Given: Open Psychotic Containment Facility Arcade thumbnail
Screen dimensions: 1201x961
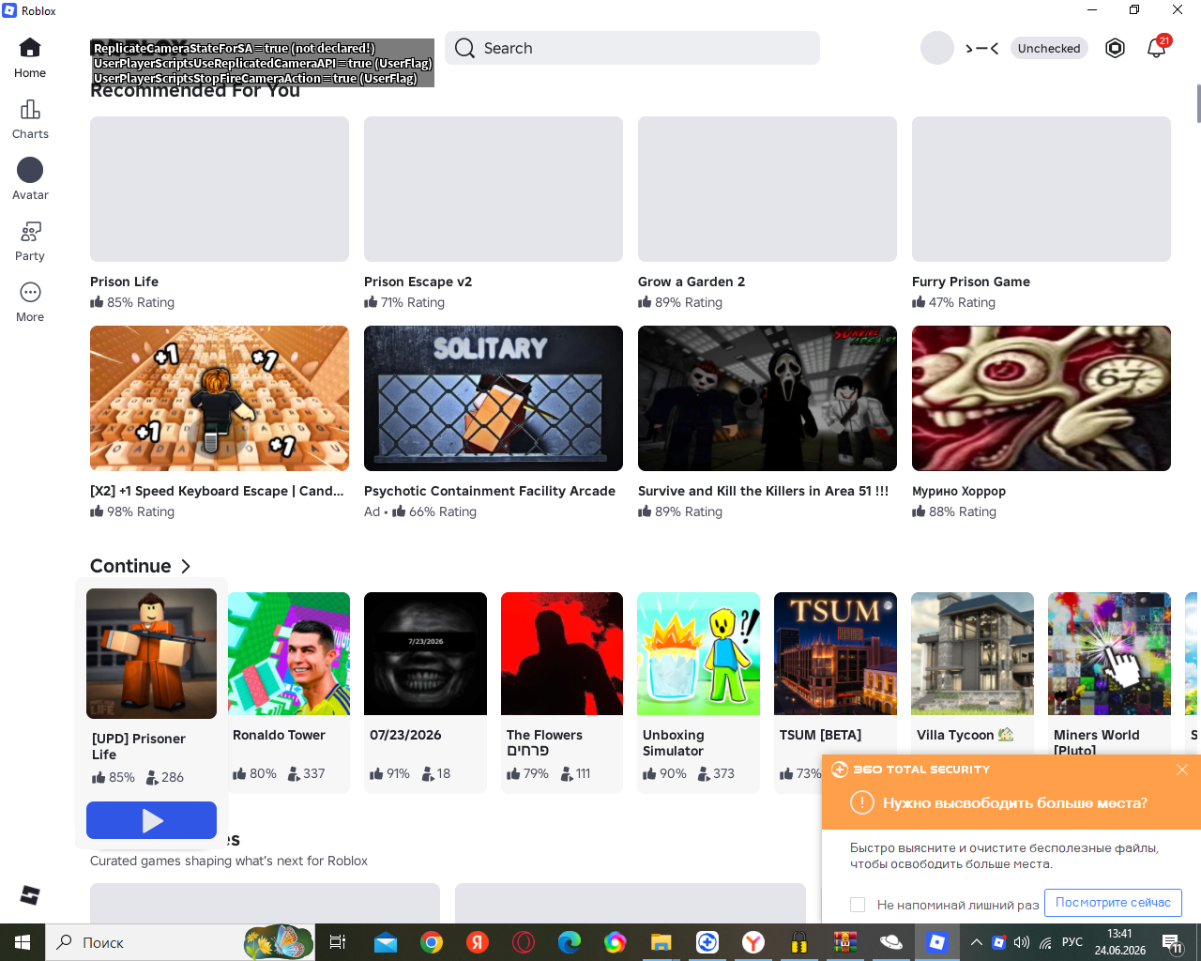Looking at the screenshot, I should [x=494, y=398].
